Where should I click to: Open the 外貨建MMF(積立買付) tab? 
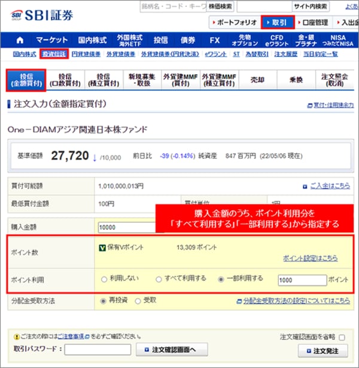click(219, 80)
